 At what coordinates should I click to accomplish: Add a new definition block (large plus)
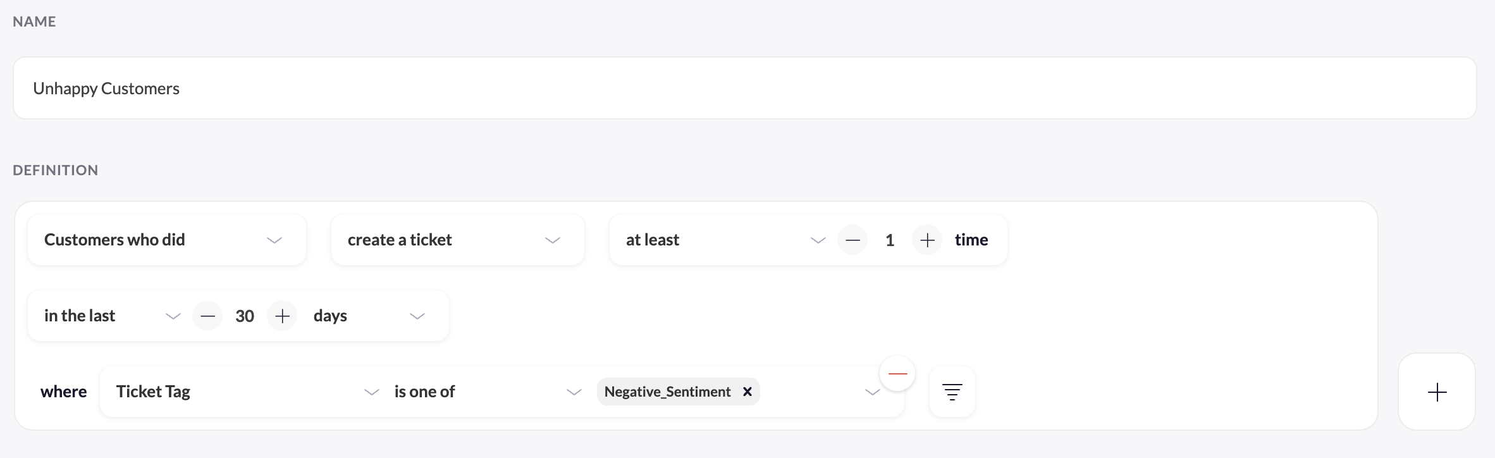click(1437, 392)
